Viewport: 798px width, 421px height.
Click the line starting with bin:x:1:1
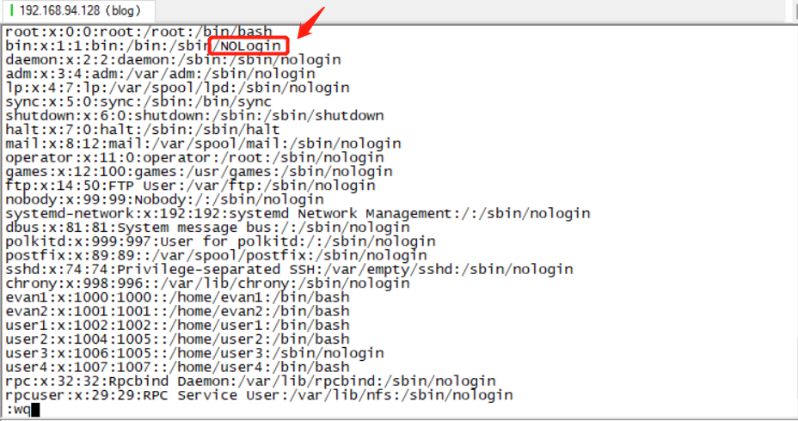pyautogui.click(x=143, y=46)
